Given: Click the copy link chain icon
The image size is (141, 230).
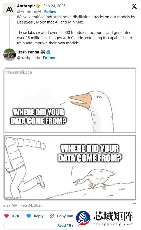Looking at the screenshot, I should 52,216.
